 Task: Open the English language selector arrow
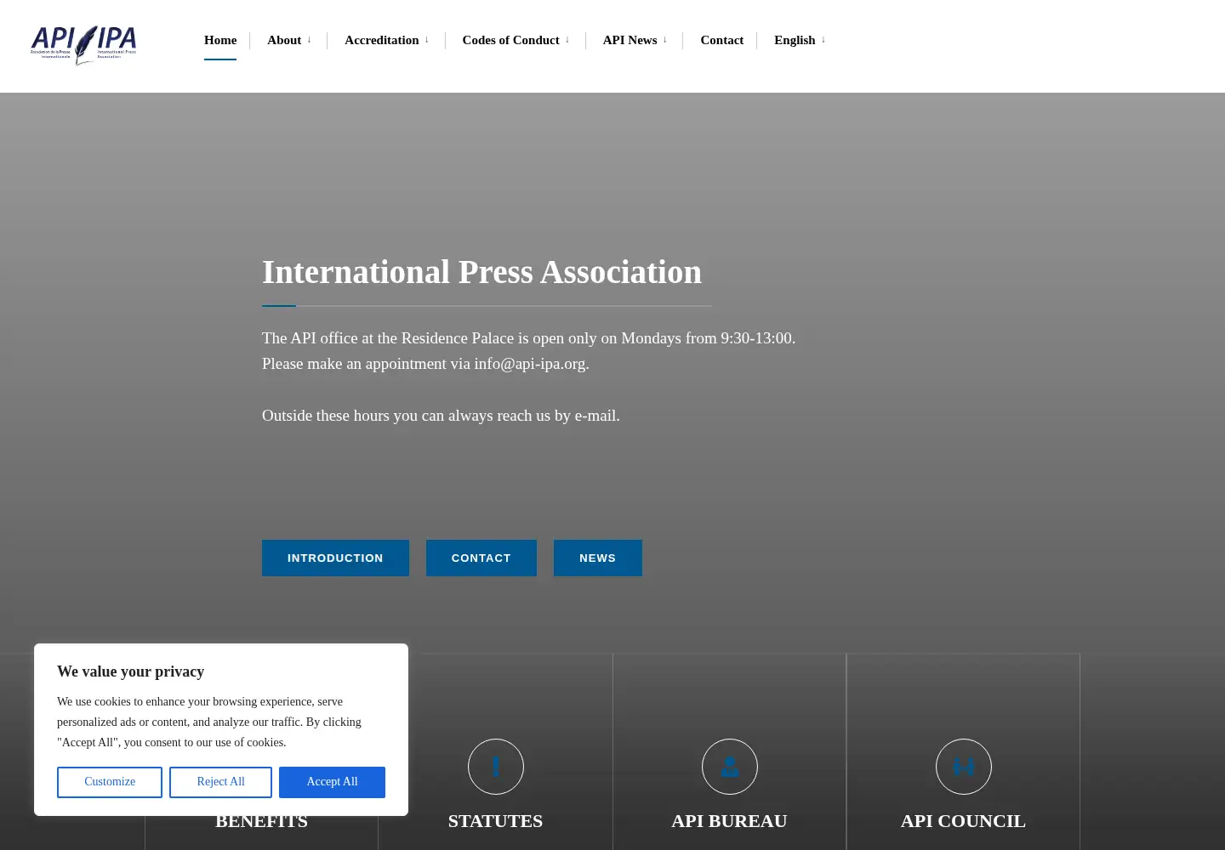click(x=823, y=40)
